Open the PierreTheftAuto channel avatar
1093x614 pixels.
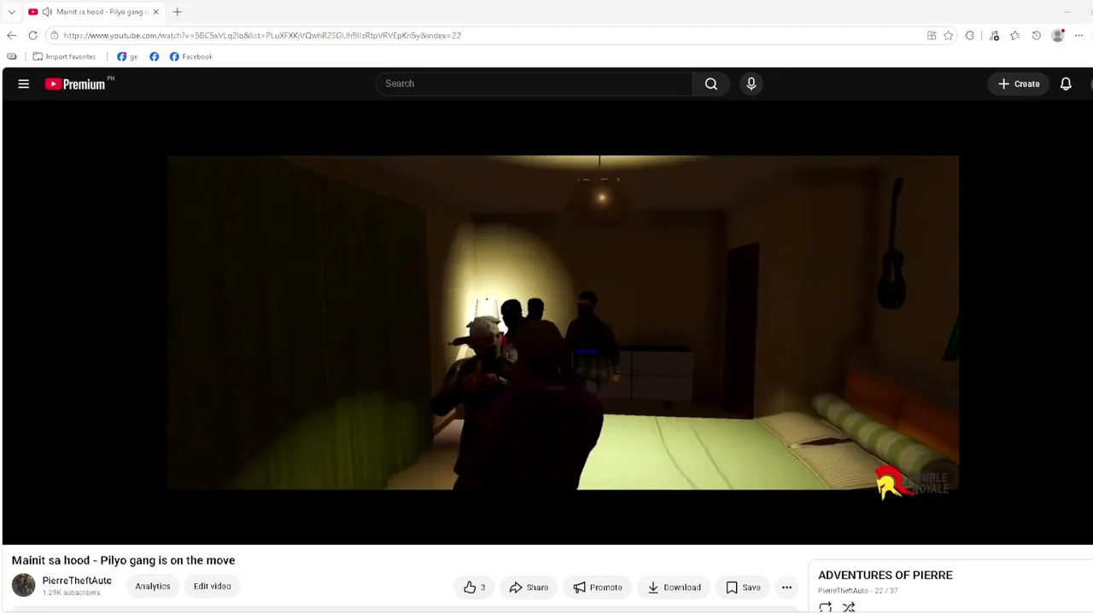24,585
